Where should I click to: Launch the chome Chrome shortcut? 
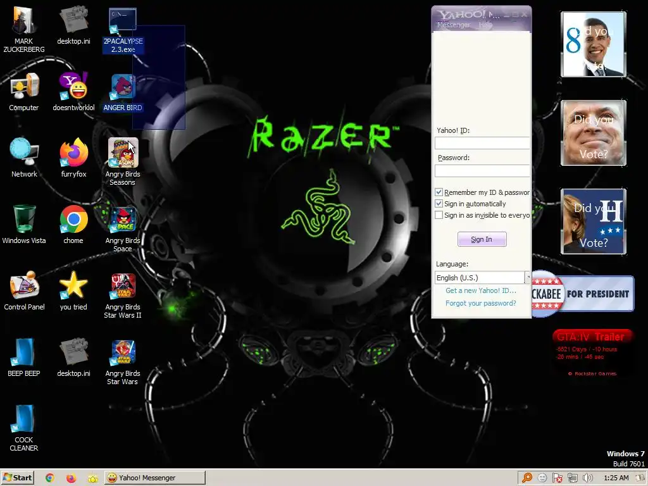pyautogui.click(x=73, y=225)
